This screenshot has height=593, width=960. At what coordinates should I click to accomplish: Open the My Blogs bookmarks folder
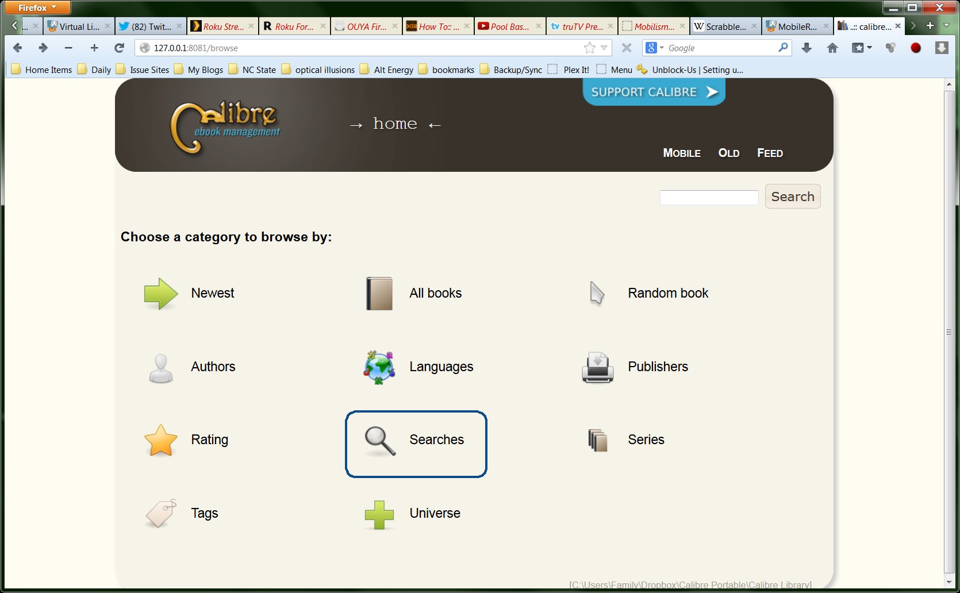(x=198, y=70)
